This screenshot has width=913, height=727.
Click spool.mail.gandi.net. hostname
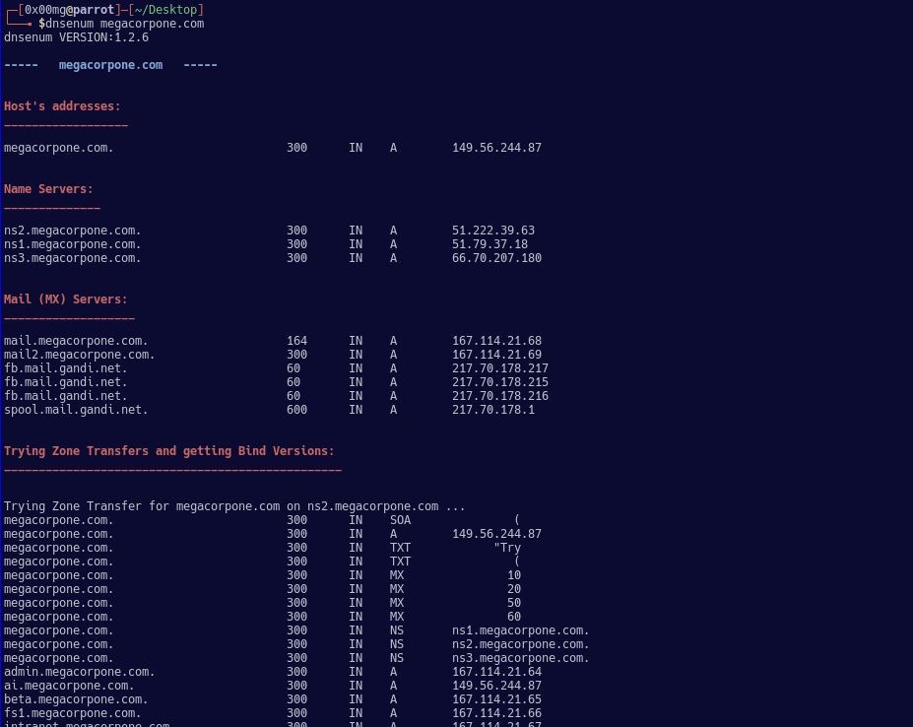point(76,410)
